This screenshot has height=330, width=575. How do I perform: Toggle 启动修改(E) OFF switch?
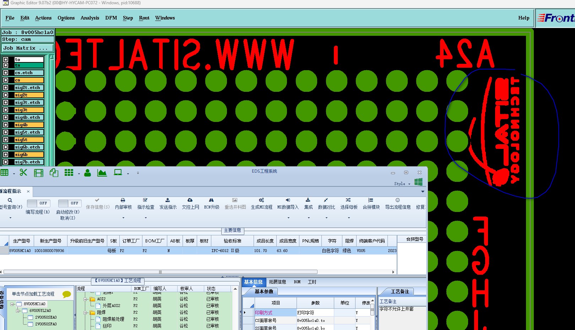pos(70,203)
